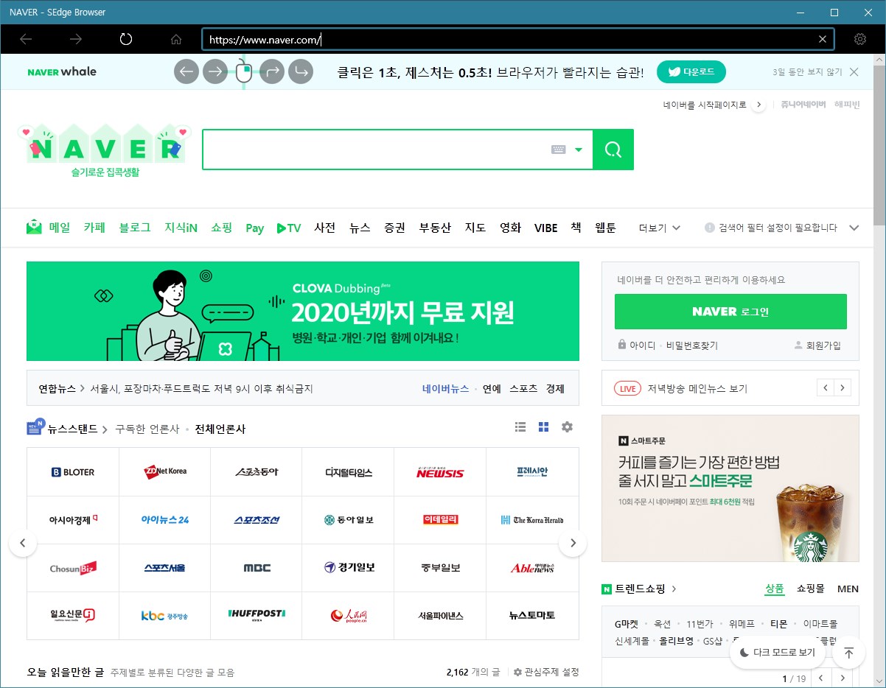This screenshot has height=688, width=886.
Task: Click arrow next to 네이버를 시작페이지로
Action: tap(759, 105)
